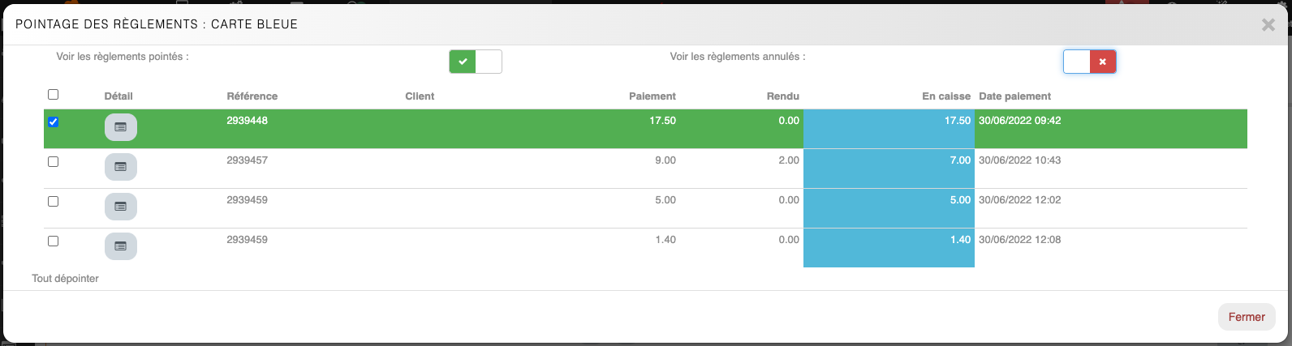This screenshot has height=346, width=1292.
Task: Toggle 'Voir les règlements pointés' switch
Action: [x=476, y=62]
